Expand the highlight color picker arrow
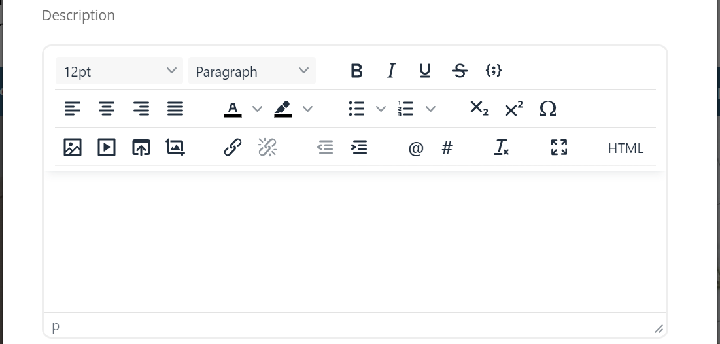 (307, 109)
